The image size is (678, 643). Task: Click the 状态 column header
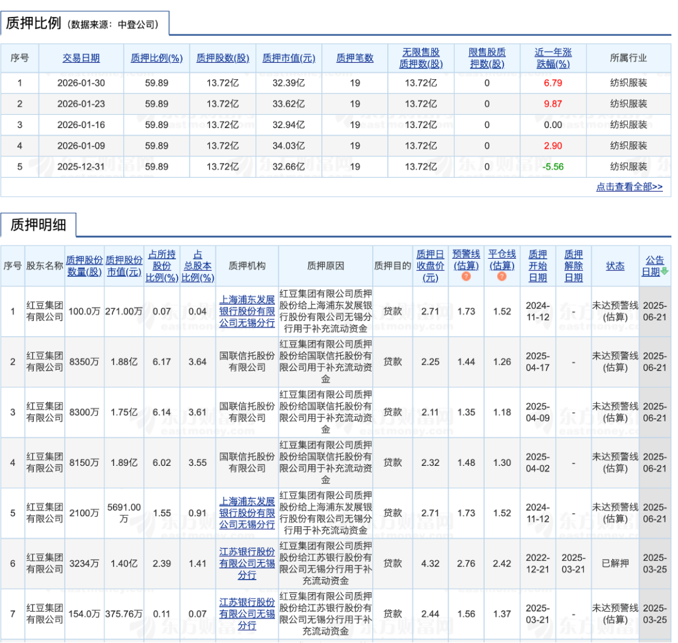click(615, 266)
